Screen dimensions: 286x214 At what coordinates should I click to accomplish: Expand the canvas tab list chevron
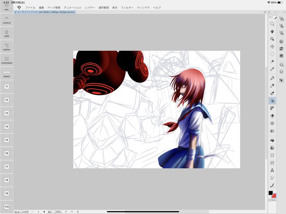(265, 12)
